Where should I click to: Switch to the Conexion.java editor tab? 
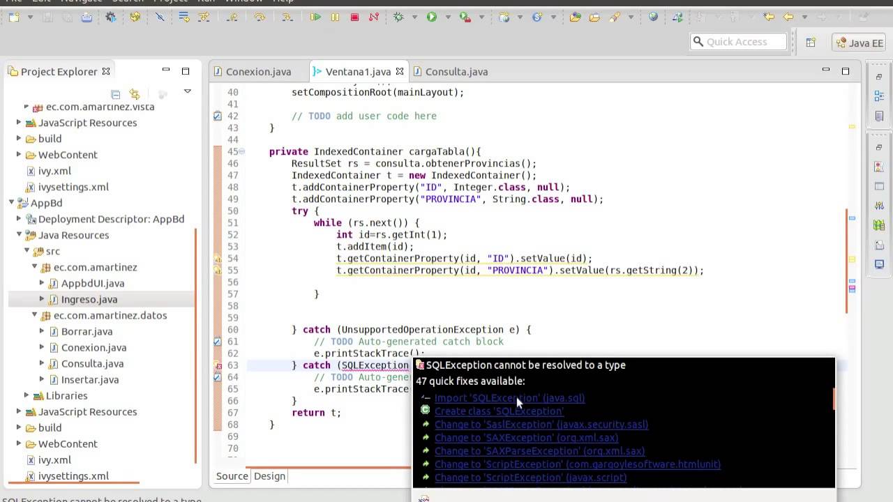point(258,72)
